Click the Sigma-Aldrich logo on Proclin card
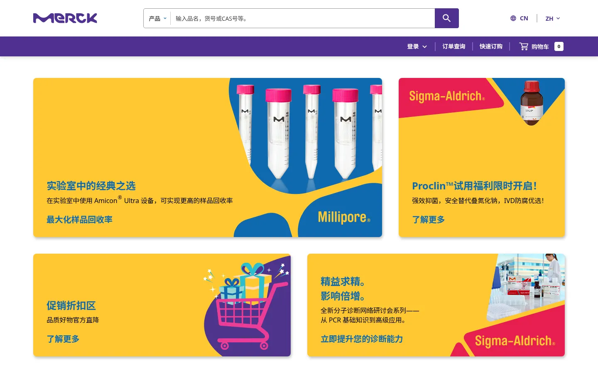 447,96
